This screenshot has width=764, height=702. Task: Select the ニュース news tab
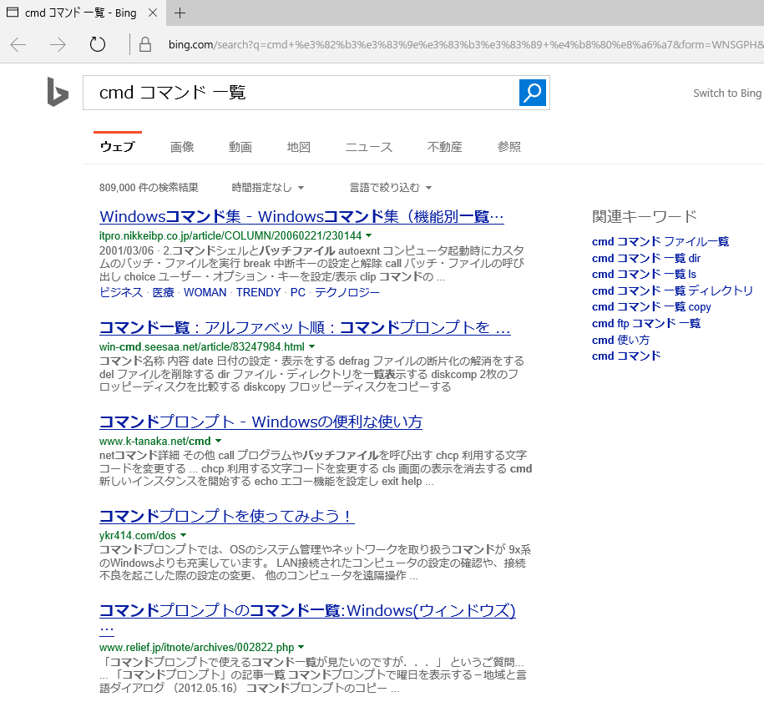tap(368, 147)
